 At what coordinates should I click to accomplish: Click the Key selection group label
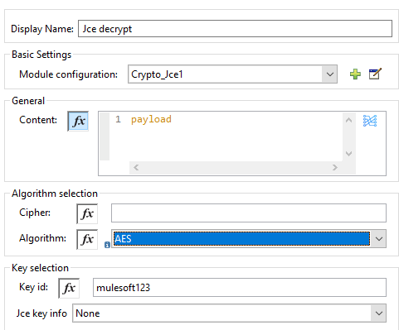[x=40, y=268]
